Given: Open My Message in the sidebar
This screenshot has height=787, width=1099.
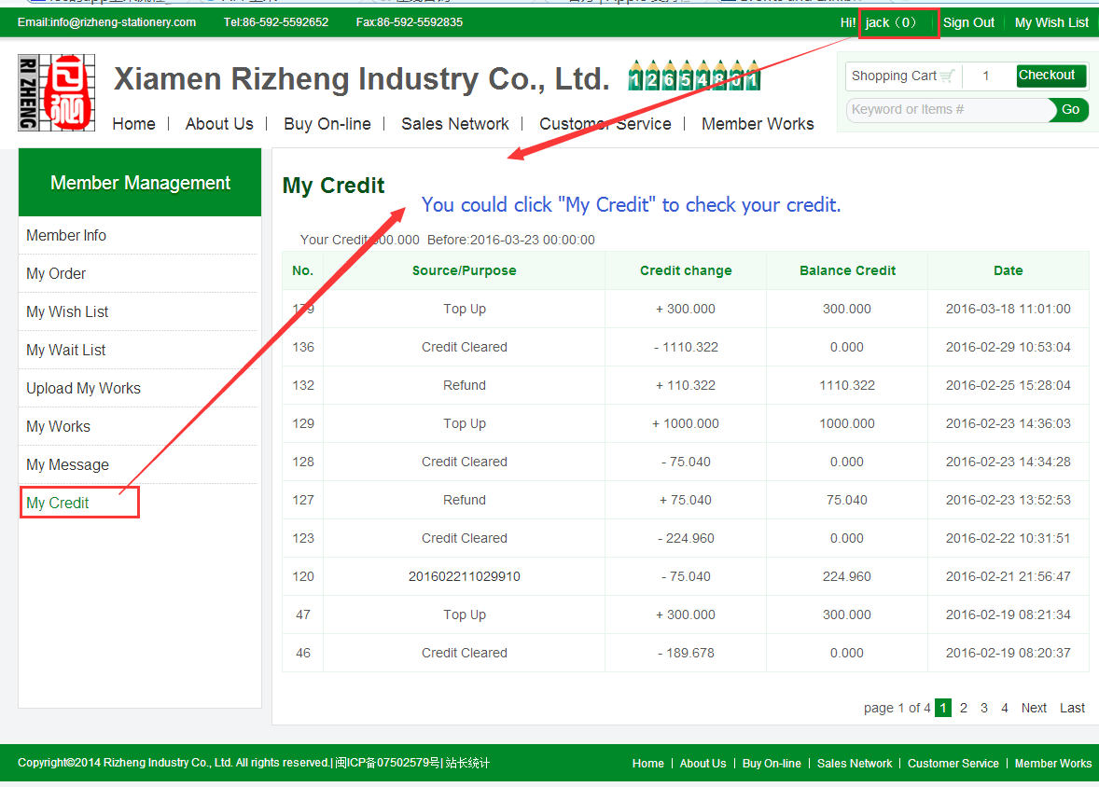Looking at the screenshot, I should [x=67, y=464].
